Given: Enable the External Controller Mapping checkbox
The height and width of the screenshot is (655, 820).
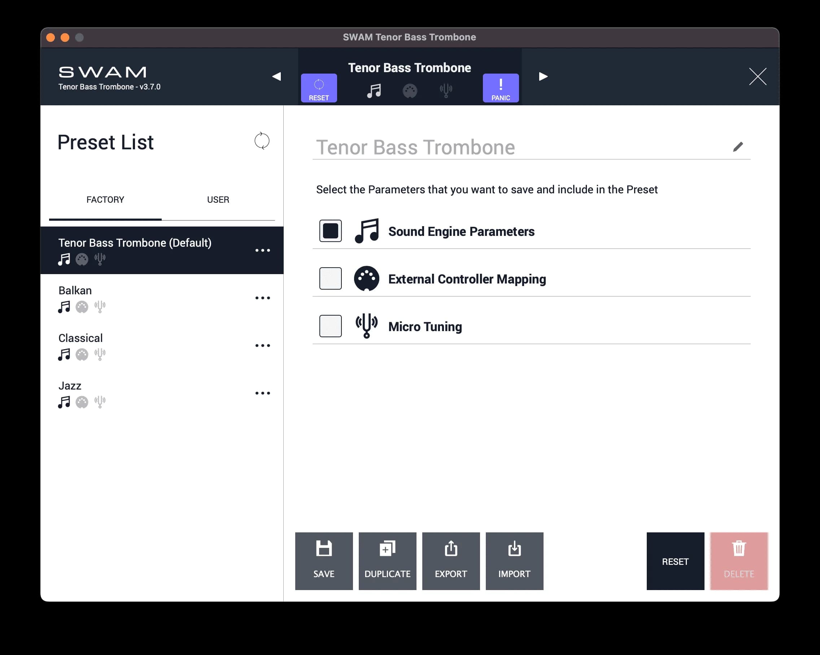Looking at the screenshot, I should tap(330, 278).
